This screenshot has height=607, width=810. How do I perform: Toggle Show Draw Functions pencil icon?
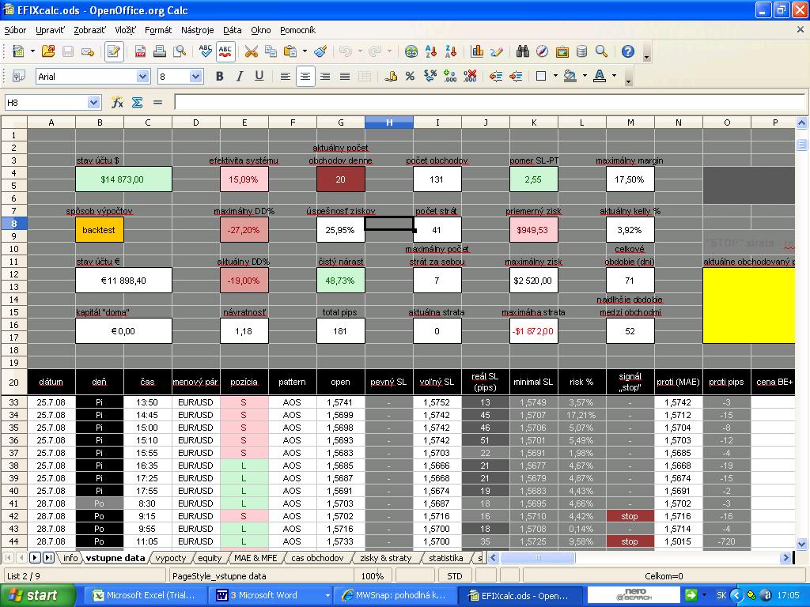point(497,51)
